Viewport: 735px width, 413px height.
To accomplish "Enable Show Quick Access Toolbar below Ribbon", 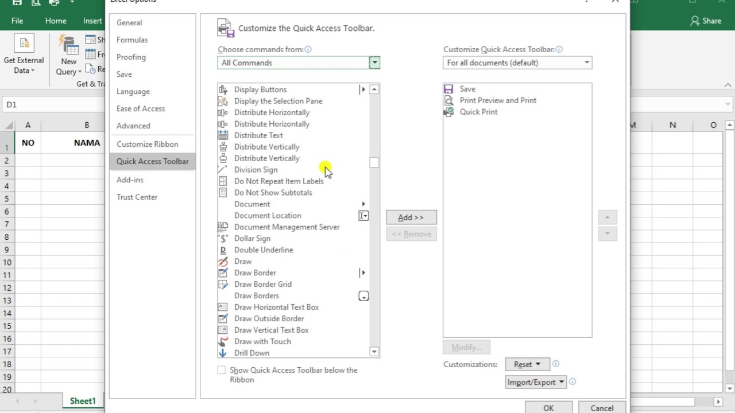I will (x=221, y=371).
